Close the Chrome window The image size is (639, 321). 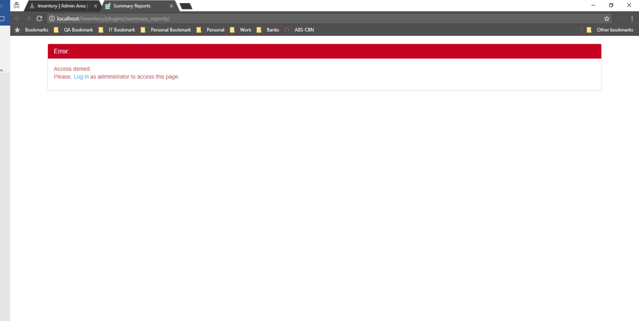click(629, 5)
